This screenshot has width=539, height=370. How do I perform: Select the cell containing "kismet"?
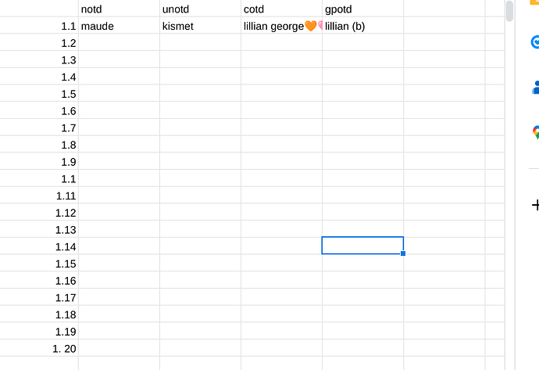201,26
